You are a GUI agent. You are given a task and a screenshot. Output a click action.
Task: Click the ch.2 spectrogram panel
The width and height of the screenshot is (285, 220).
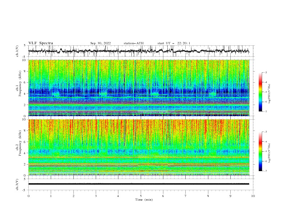(139, 147)
